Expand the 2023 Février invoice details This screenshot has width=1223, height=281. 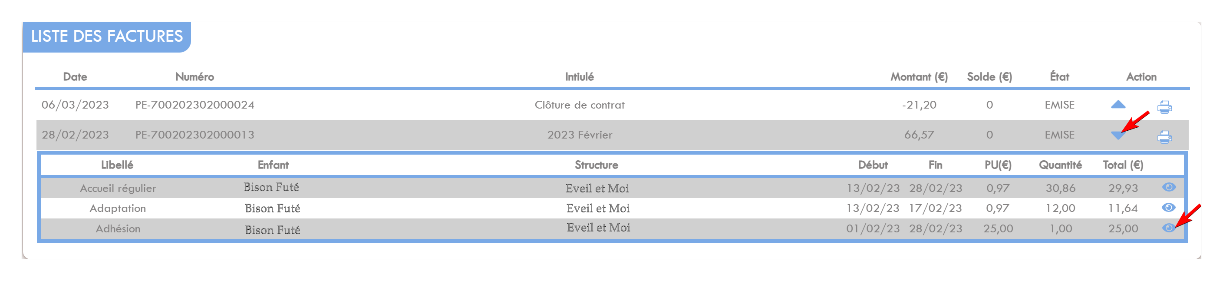tap(1118, 135)
